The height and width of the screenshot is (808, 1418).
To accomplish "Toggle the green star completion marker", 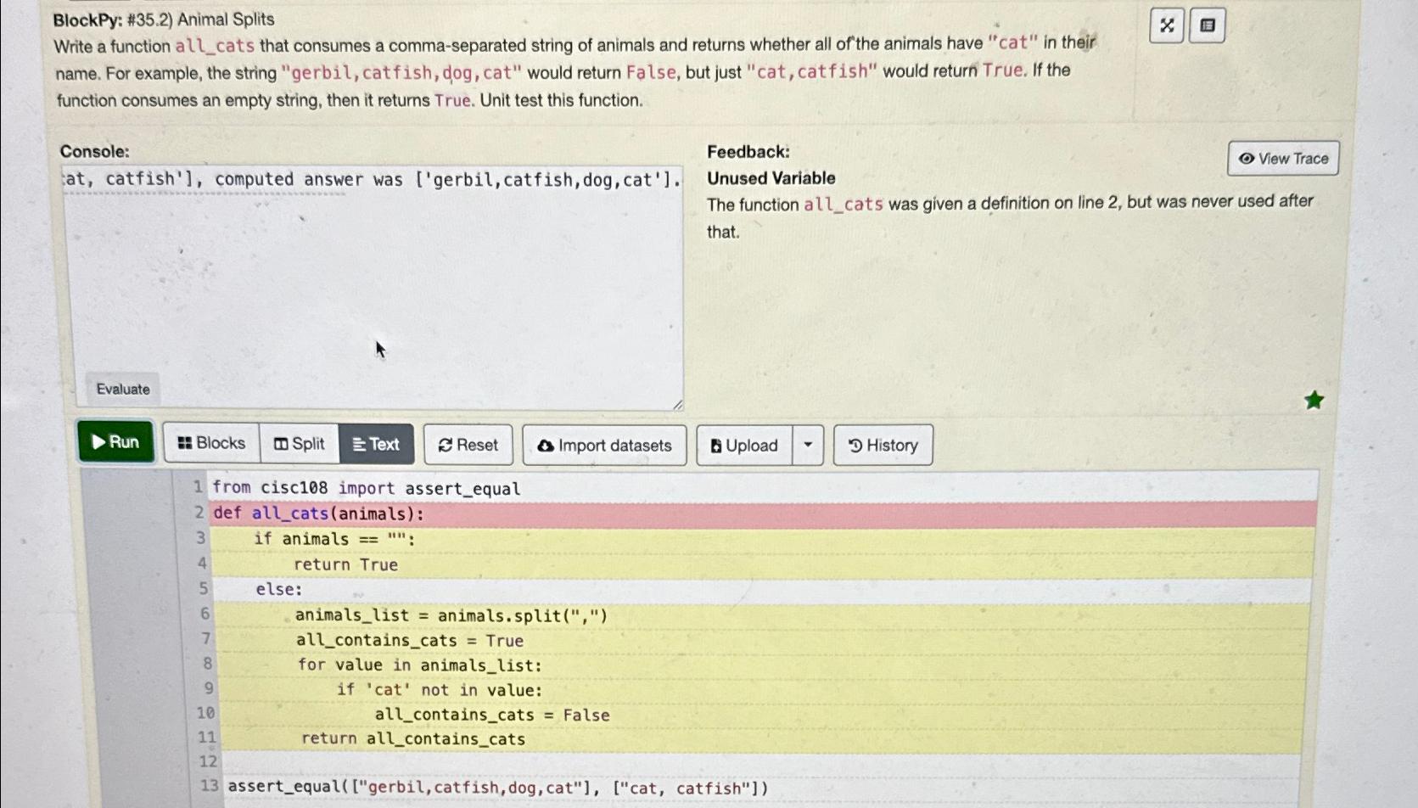I will [x=1314, y=399].
